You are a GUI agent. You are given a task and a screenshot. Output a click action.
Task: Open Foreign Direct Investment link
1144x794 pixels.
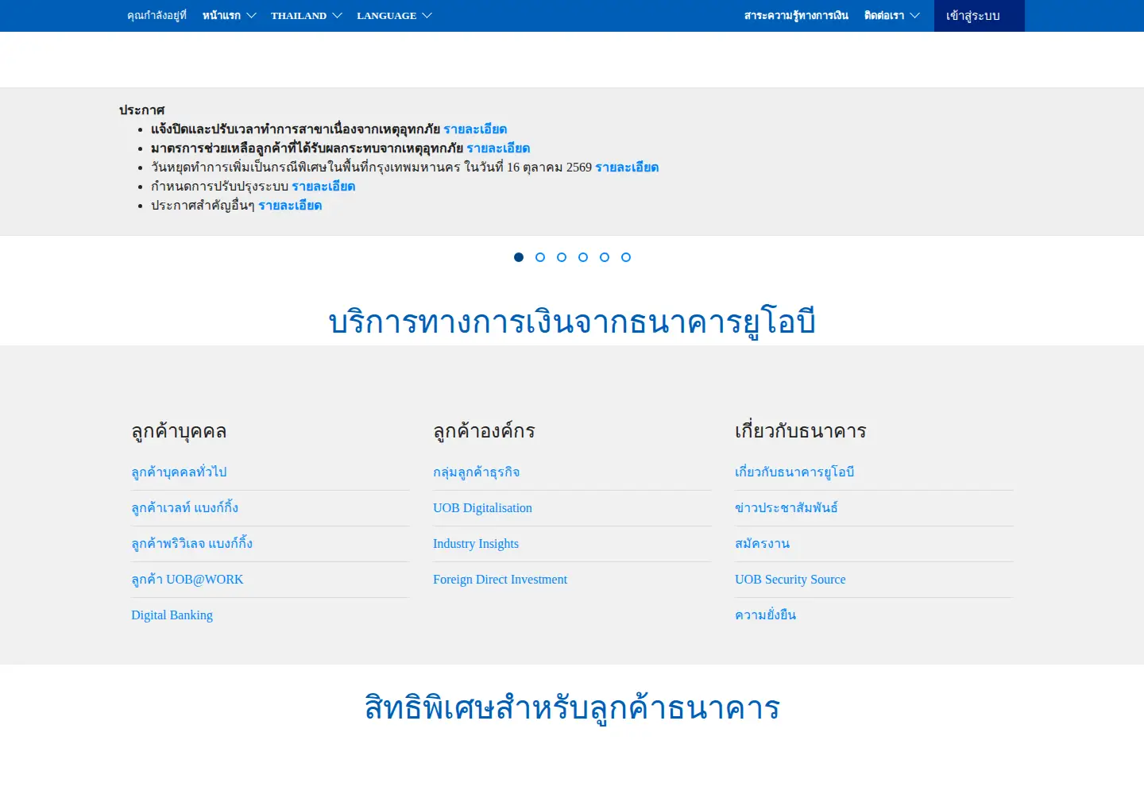[500, 580]
